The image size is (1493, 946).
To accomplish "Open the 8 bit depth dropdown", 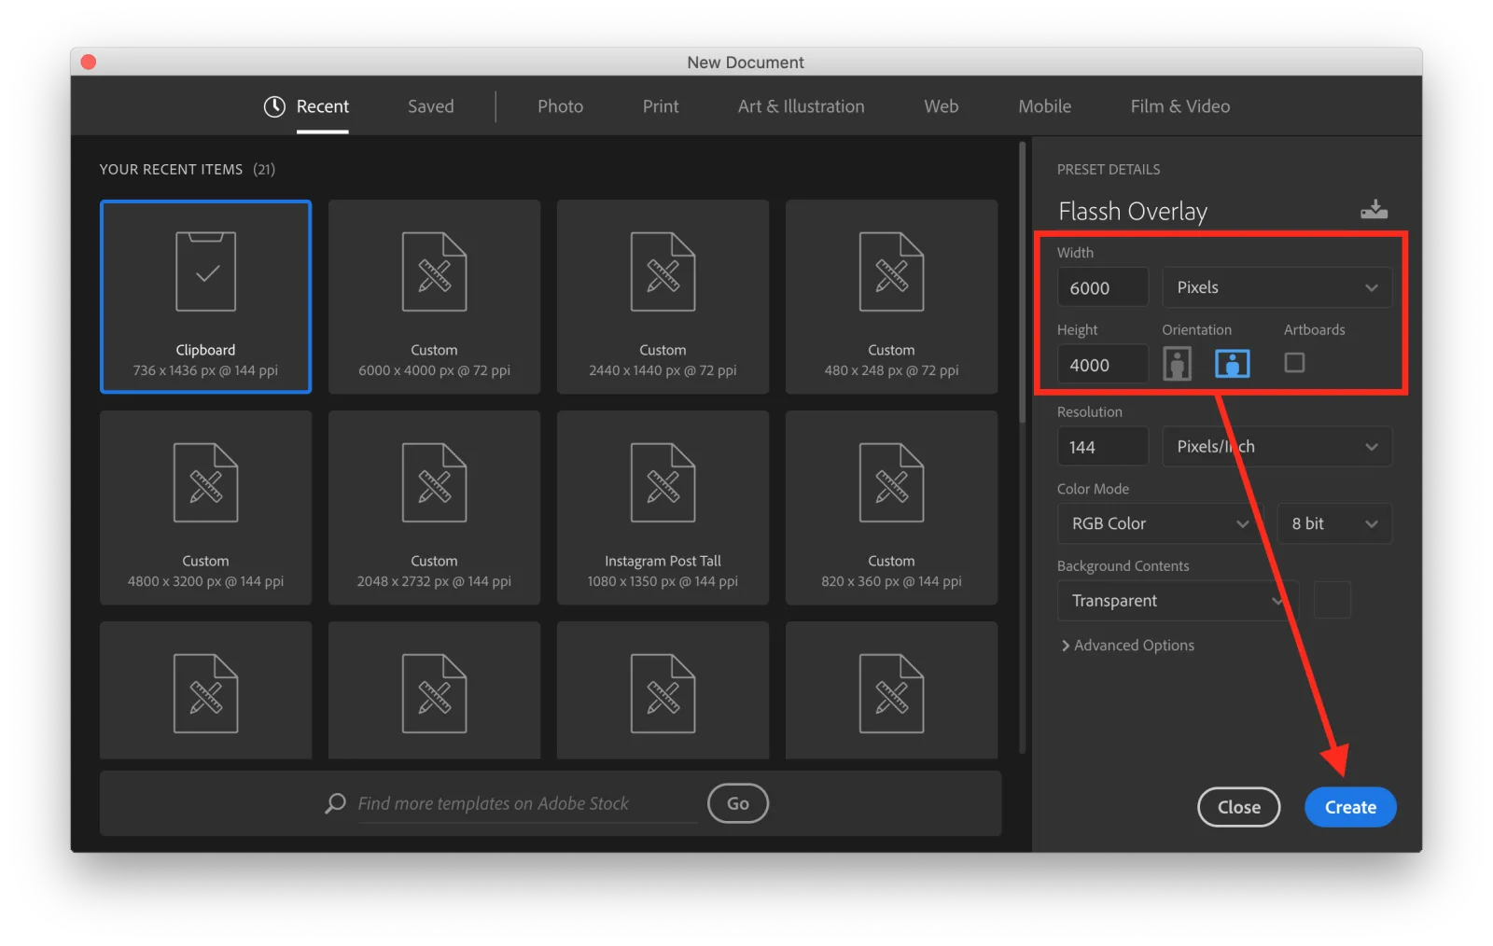I will coord(1334,523).
